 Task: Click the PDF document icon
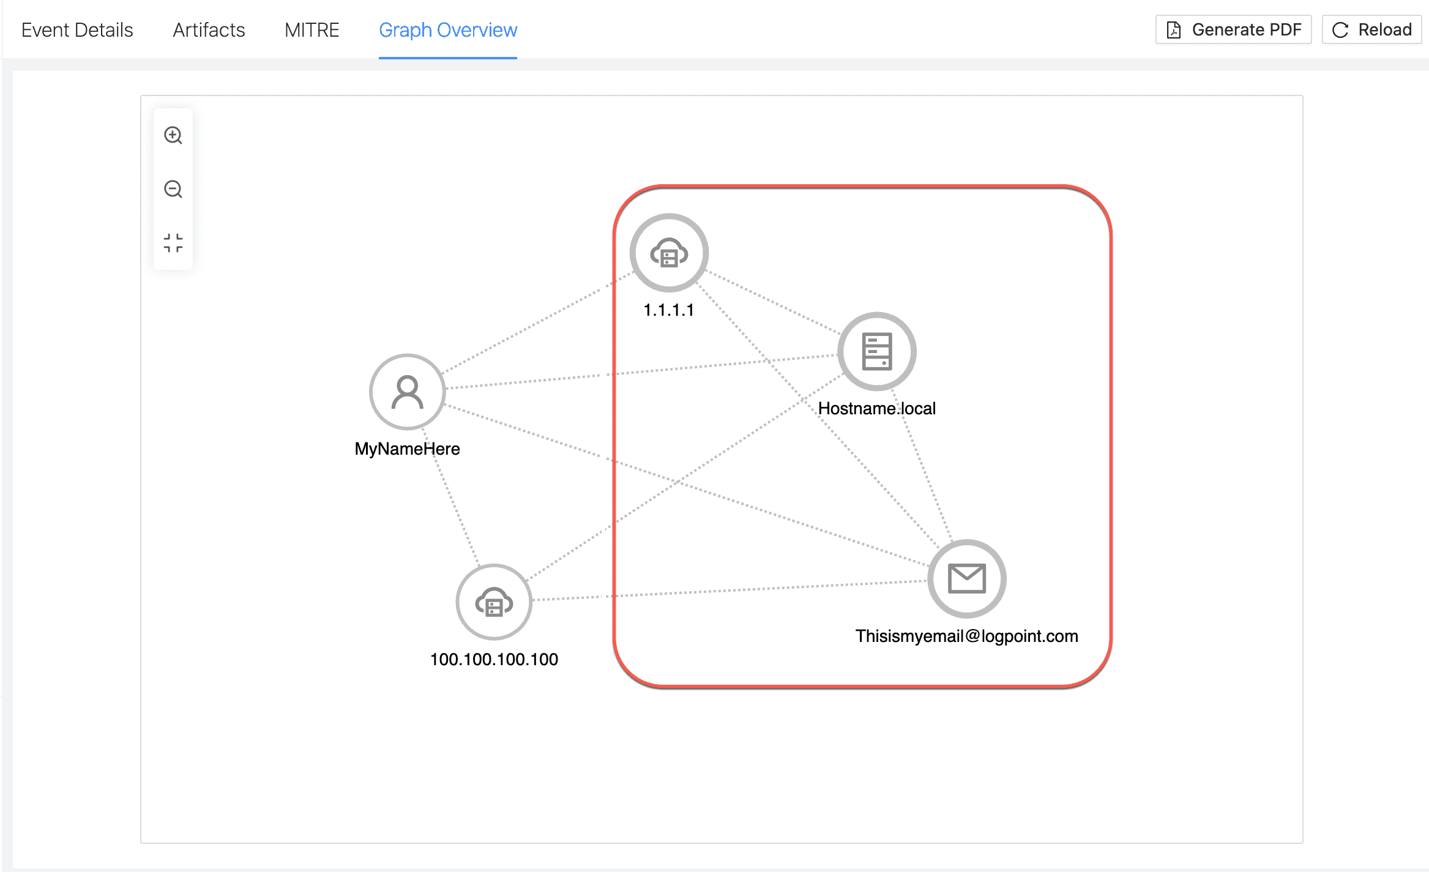1173,30
